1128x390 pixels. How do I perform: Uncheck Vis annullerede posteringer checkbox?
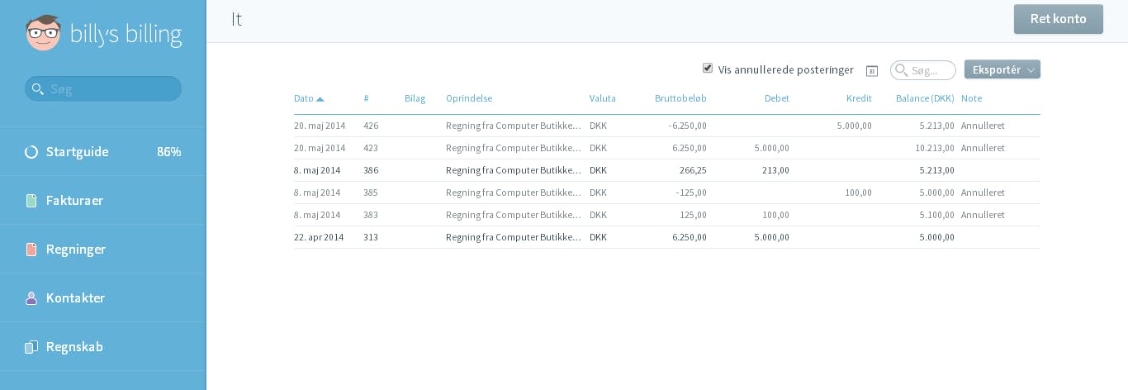[x=708, y=68]
